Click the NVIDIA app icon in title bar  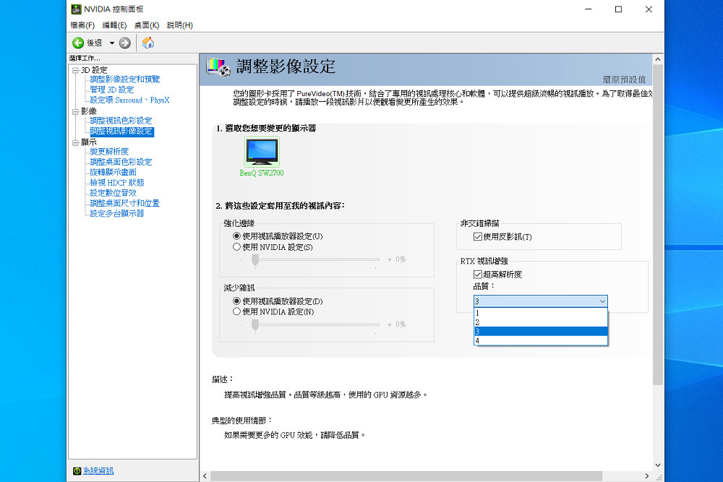pos(76,9)
